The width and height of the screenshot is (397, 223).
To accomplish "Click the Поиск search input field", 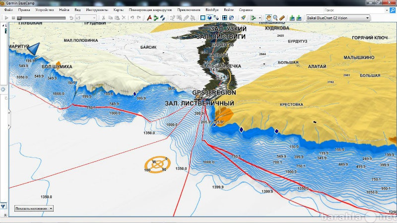I will pos(353,10).
